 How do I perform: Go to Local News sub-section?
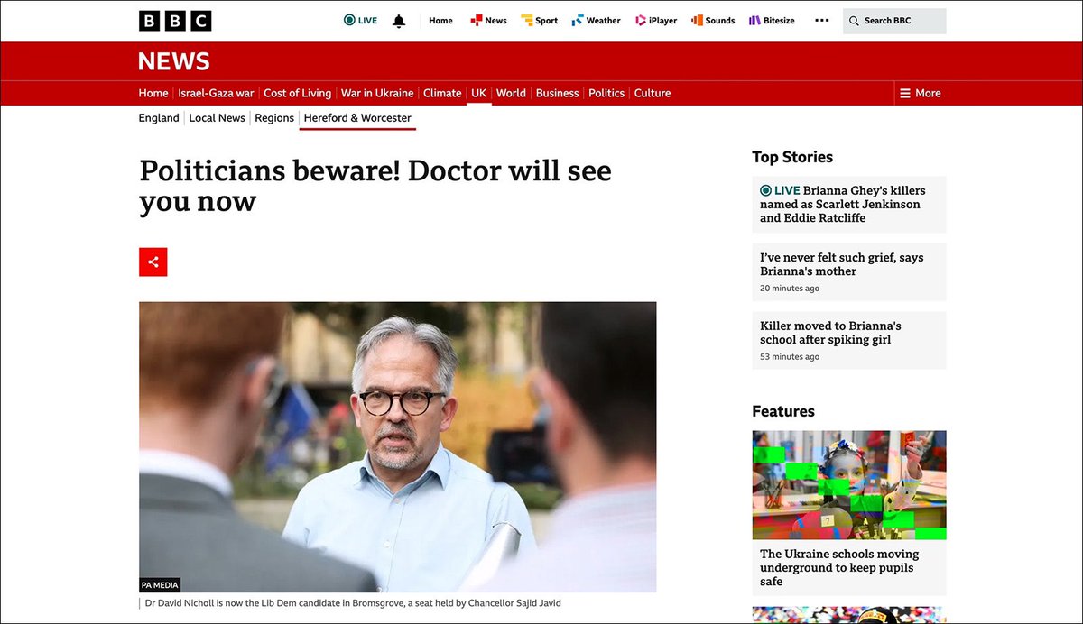pos(217,118)
